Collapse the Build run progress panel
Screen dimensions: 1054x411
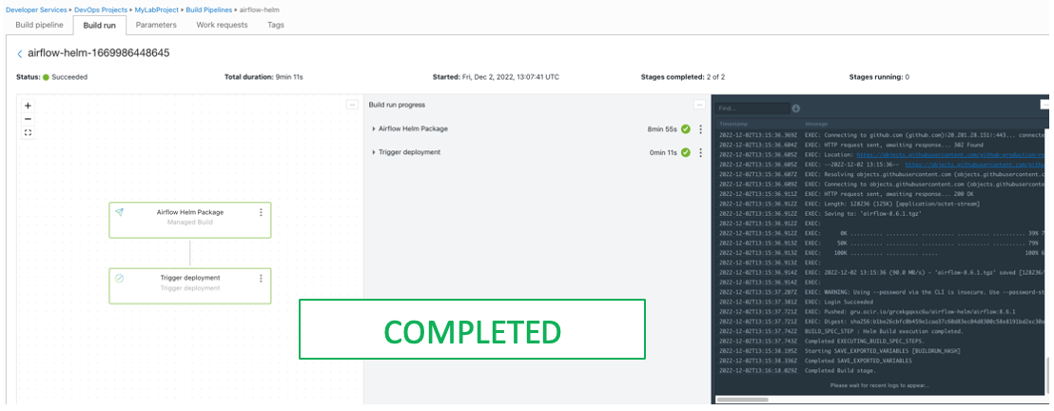(699, 105)
